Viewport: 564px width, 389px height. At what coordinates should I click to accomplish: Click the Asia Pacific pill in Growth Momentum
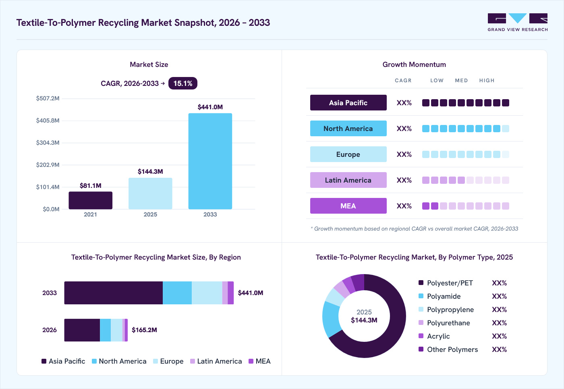pos(348,103)
